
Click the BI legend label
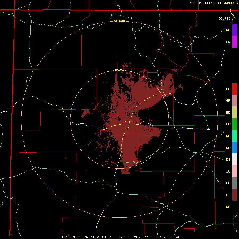[228, 195]
